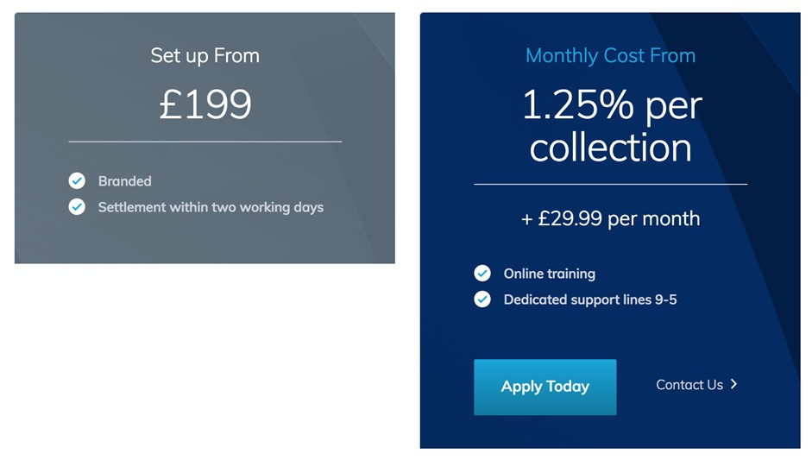The height and width of the screenshot is (460, 812).
Task: Click the checkmark beside Settlement within two working days
Action: tap(77, 206)
